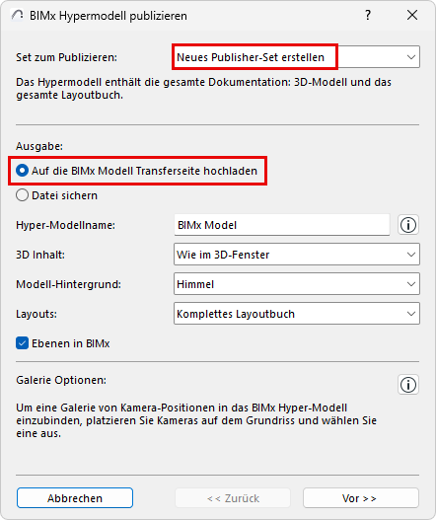Choose the 'Datei sichern' radio option

point(22,195)
